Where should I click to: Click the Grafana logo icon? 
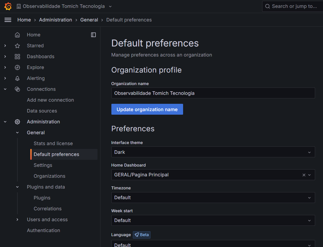(x=8, y=6)
